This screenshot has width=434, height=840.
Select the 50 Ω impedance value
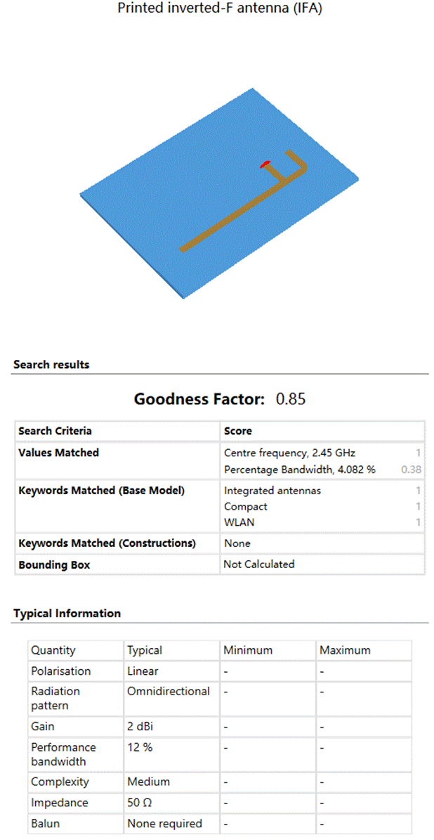(x=140, y=803)
